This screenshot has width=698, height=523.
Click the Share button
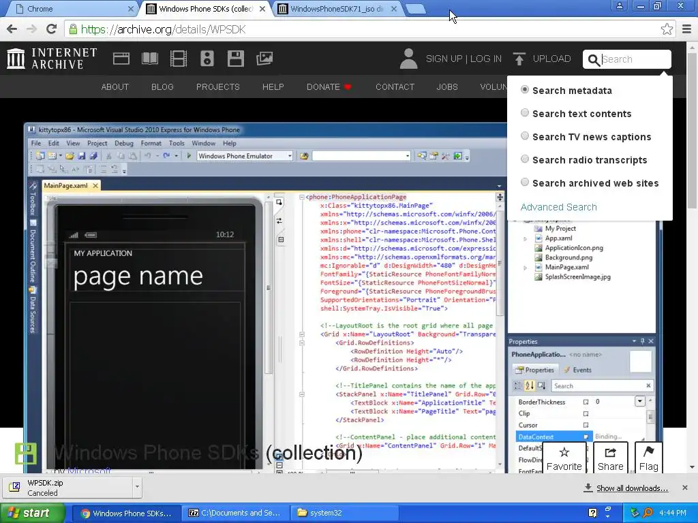pos(610,458)
